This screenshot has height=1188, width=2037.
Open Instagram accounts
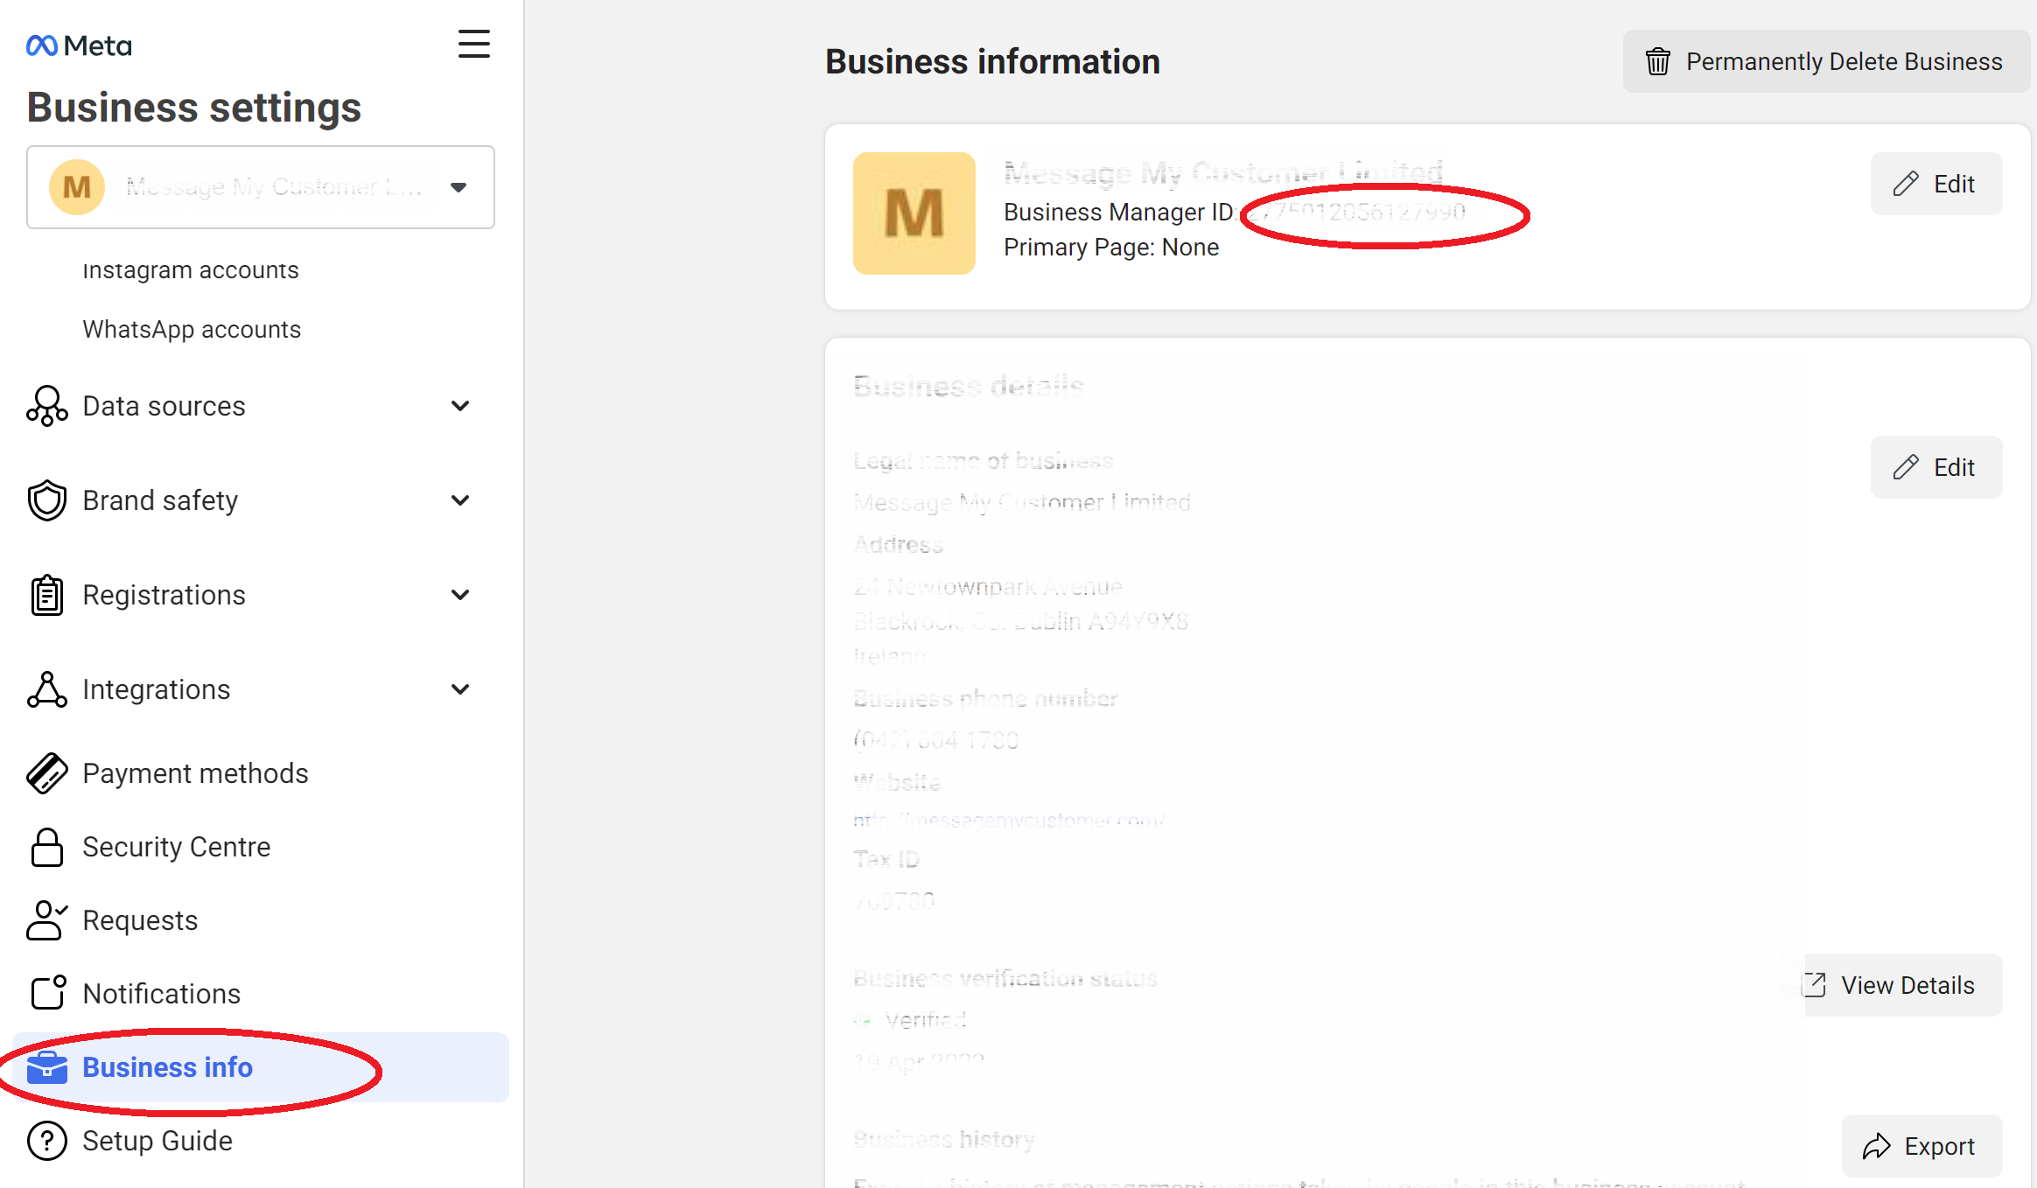[x=191, y=270]
